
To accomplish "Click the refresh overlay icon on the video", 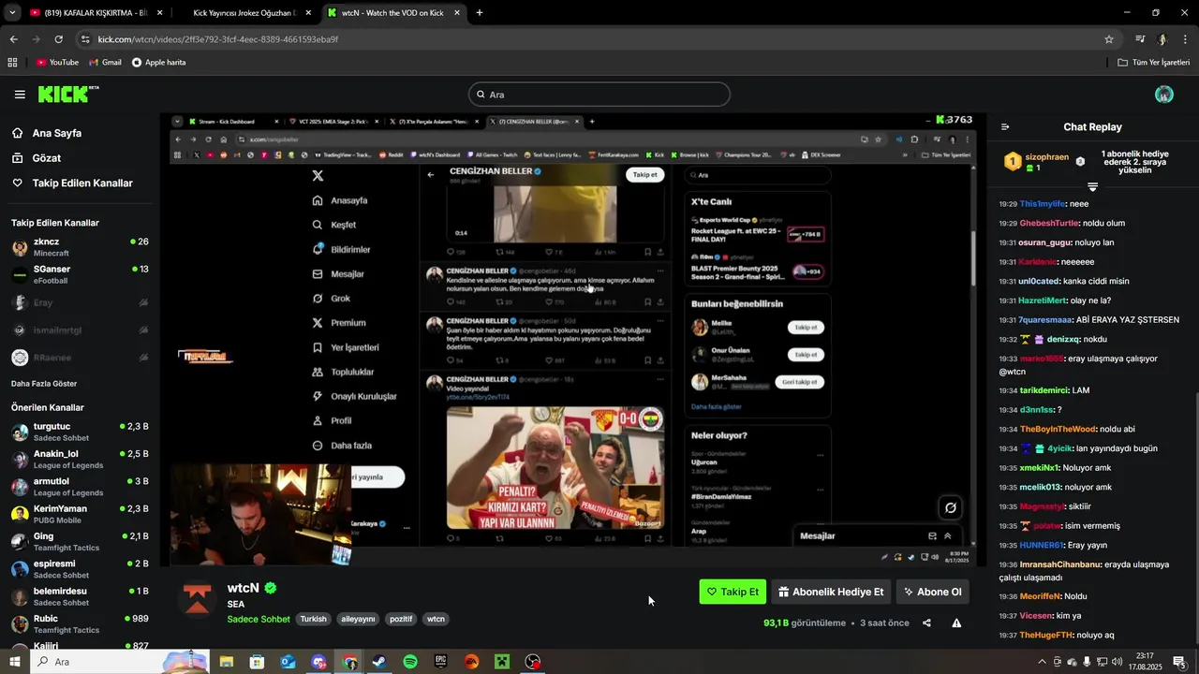I will coord(951,507).
